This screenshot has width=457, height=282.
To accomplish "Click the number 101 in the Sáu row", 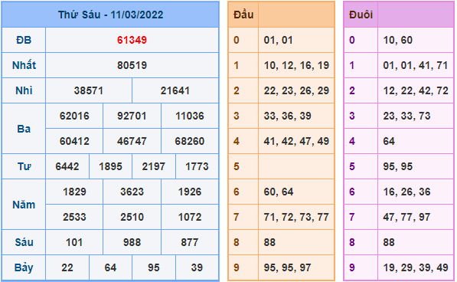I will (74, 242).
